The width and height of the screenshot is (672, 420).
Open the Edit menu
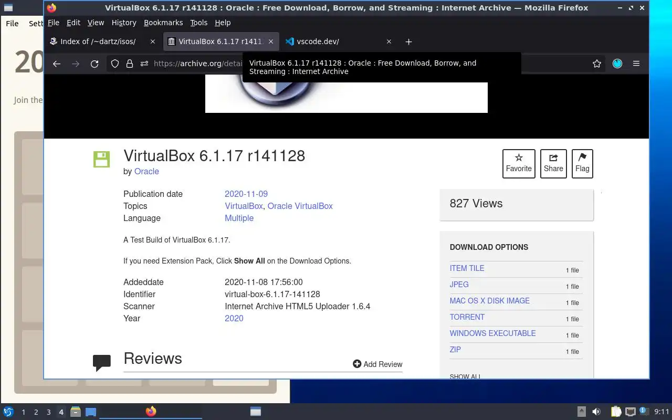pyautogui.click(x=73, y=23)
